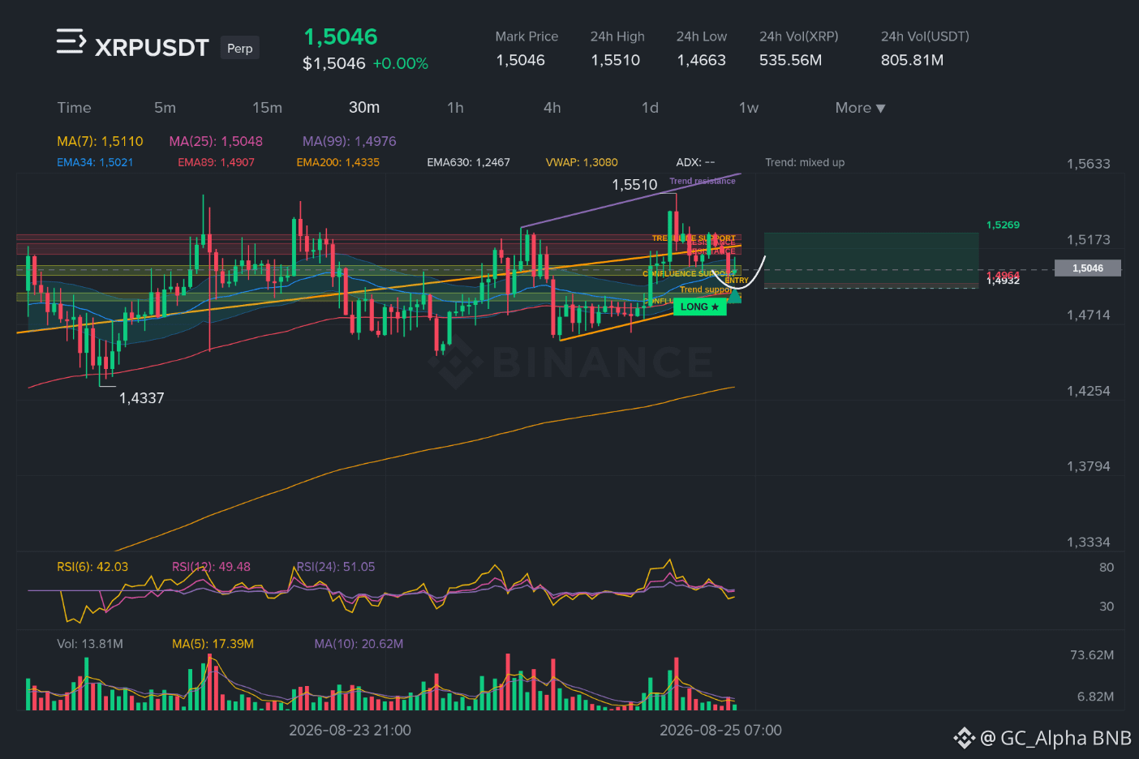The width and height of the screenshot is (1139, 759).
Task: Click the 24h High value 1,5510
Action: tap(616, 60)
